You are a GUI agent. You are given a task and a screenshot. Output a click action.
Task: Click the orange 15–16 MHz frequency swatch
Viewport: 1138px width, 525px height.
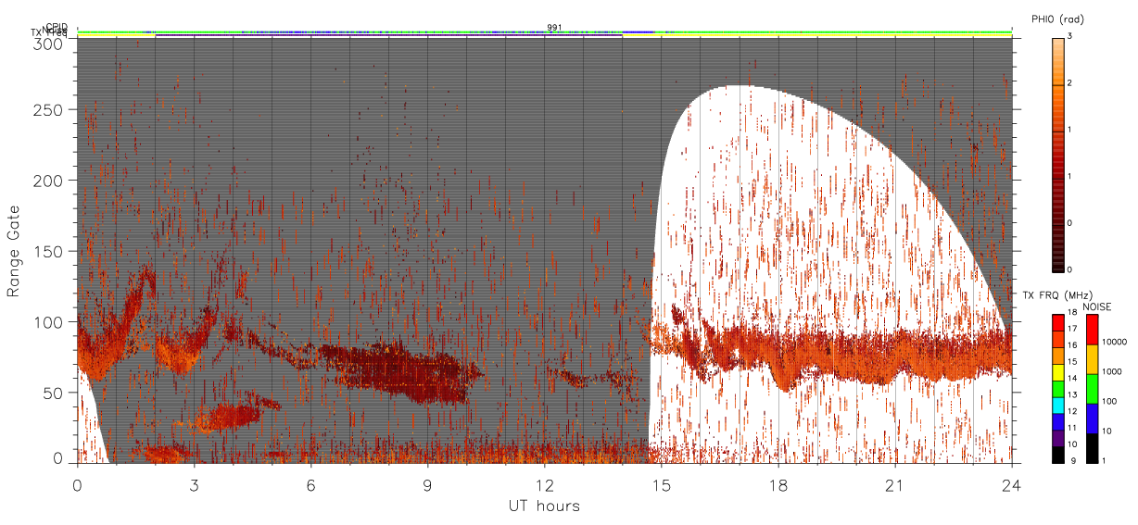[1058, 354]
